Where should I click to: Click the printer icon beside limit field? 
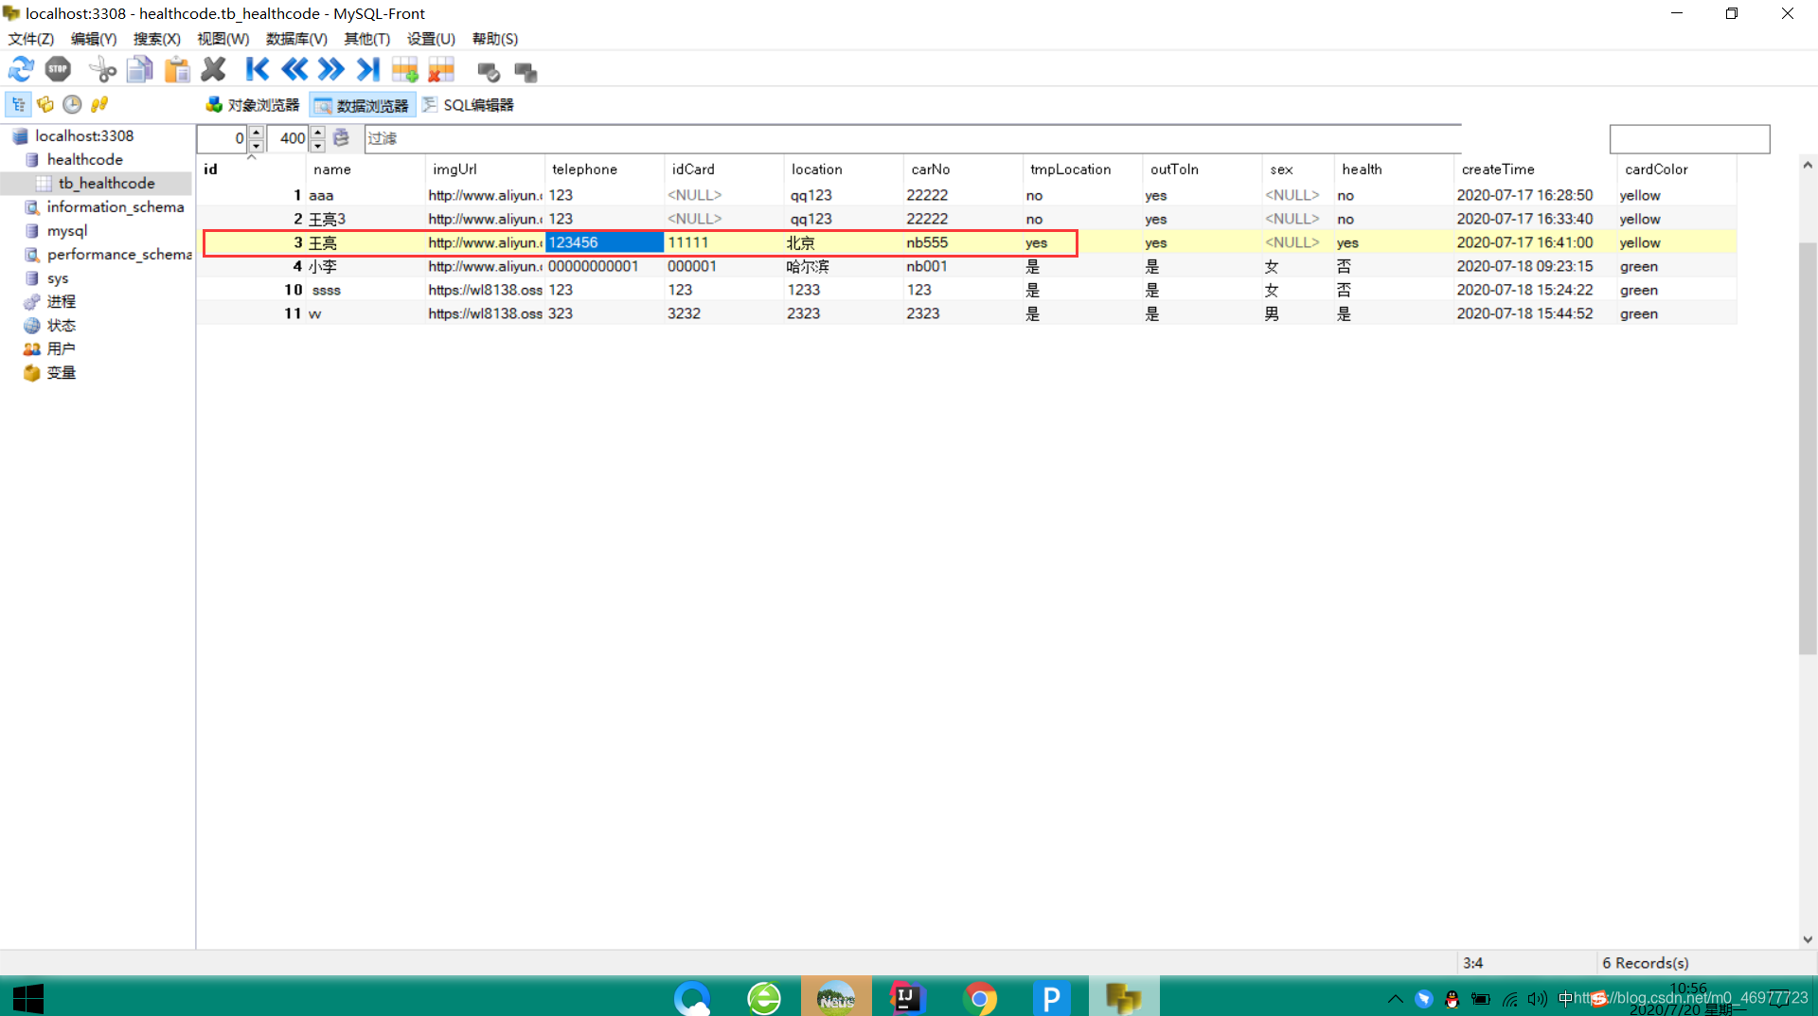click(341, 138)
